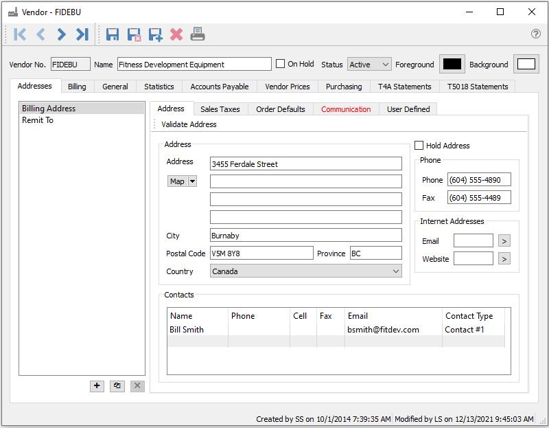Open the help question mark icon
Viewport: 549px width, 428px height.
coord(536,34)
